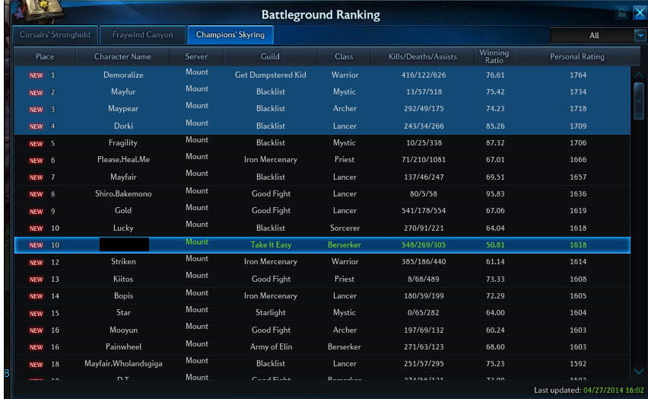Select the Please.Heal.Me character name

[x=123, y=159]
